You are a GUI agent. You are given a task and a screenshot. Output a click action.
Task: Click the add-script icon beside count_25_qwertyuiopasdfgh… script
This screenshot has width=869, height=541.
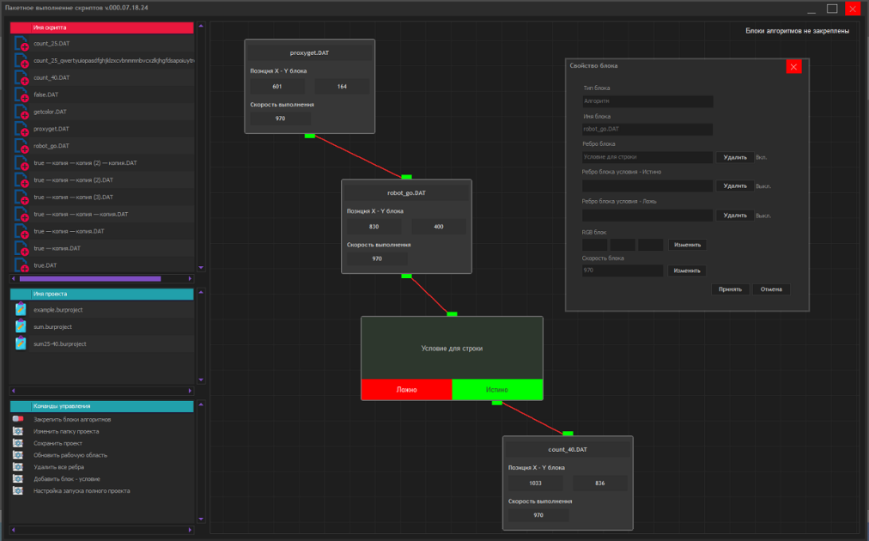21,61
